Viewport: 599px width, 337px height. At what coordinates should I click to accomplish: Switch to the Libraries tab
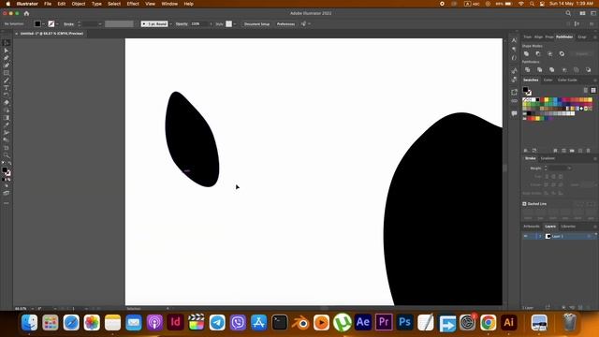568,227
